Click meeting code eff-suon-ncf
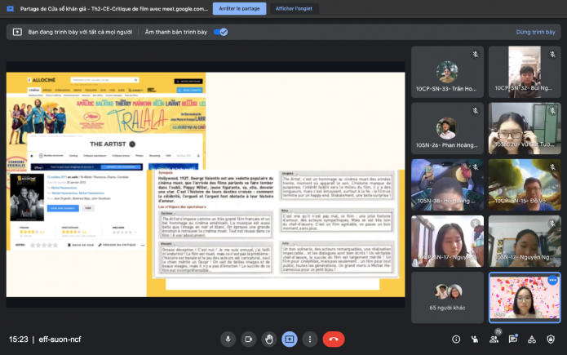 60,339
